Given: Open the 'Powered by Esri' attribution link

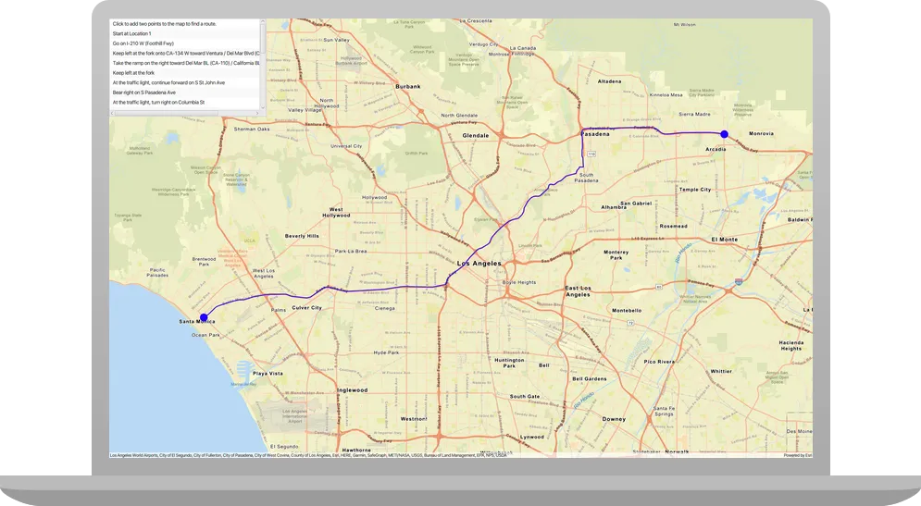Looking at the screenshot, I should click(798, 455).
